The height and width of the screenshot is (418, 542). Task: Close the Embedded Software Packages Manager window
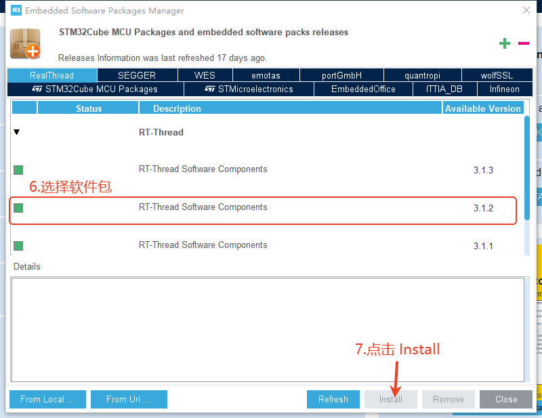coord(526,10)
